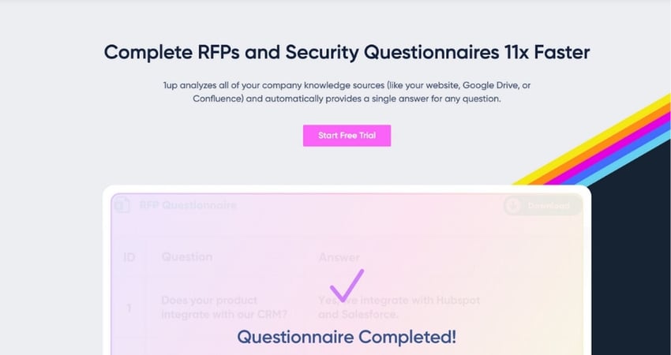Click the Questionnaire Completed! message
Image resolution: width=671 pixels, height=355 pixels.
347,337
